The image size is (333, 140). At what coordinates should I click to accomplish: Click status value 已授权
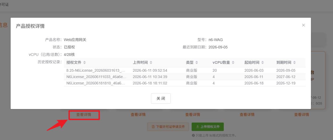[x=69, y=47]
